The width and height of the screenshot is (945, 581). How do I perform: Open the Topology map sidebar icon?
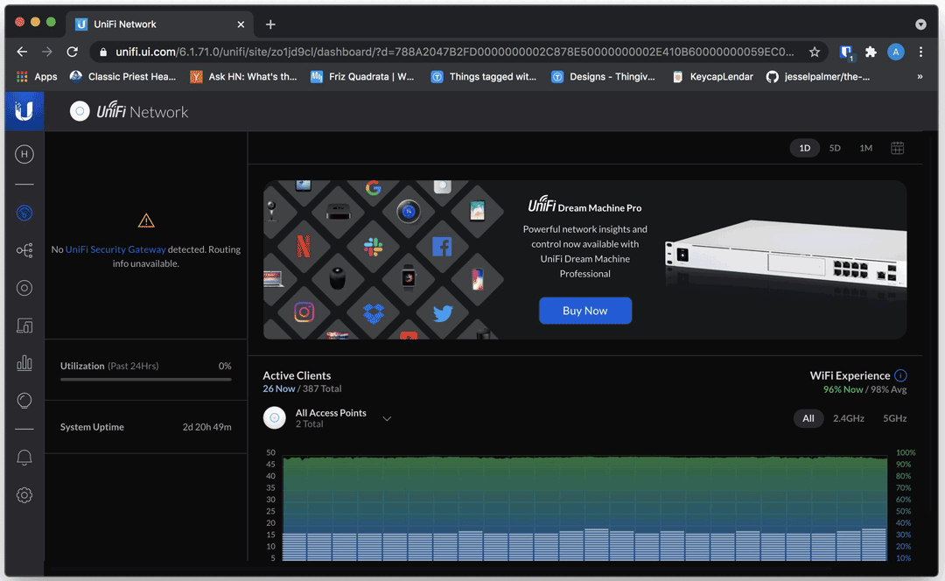[x=24, y=250]
